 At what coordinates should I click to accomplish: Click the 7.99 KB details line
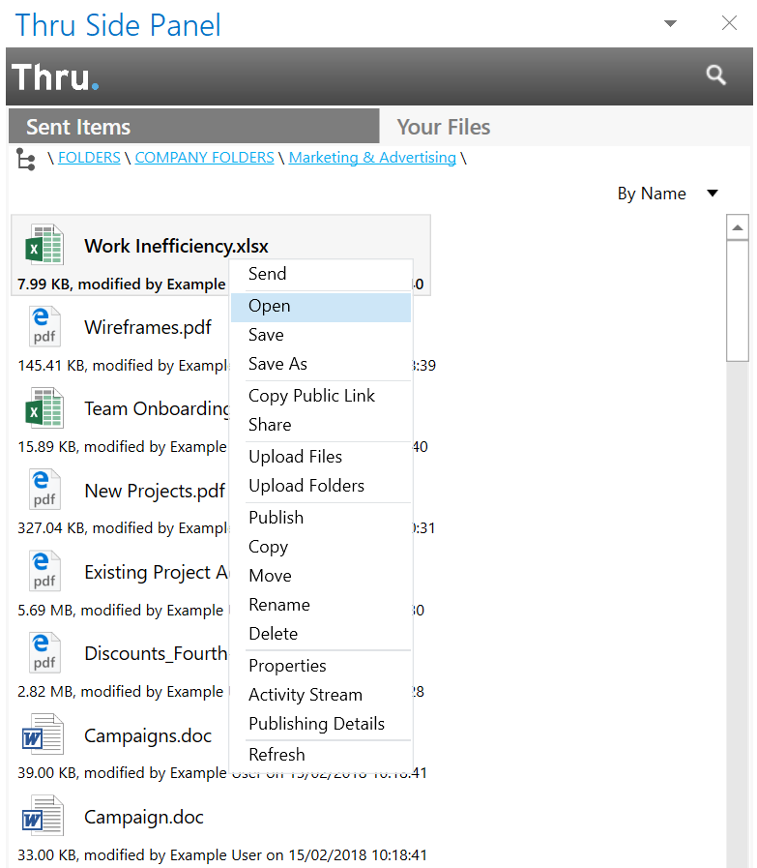(122, 284)
